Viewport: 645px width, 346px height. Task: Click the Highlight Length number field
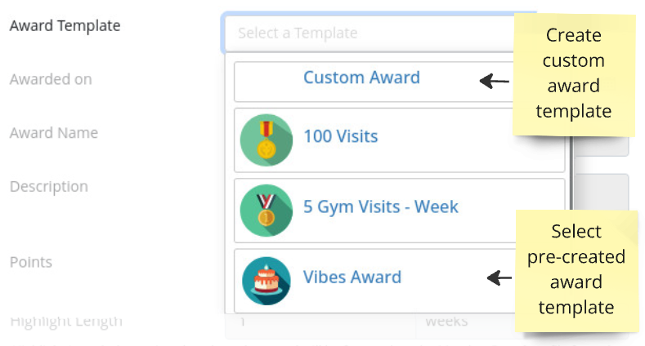[320, 322]
